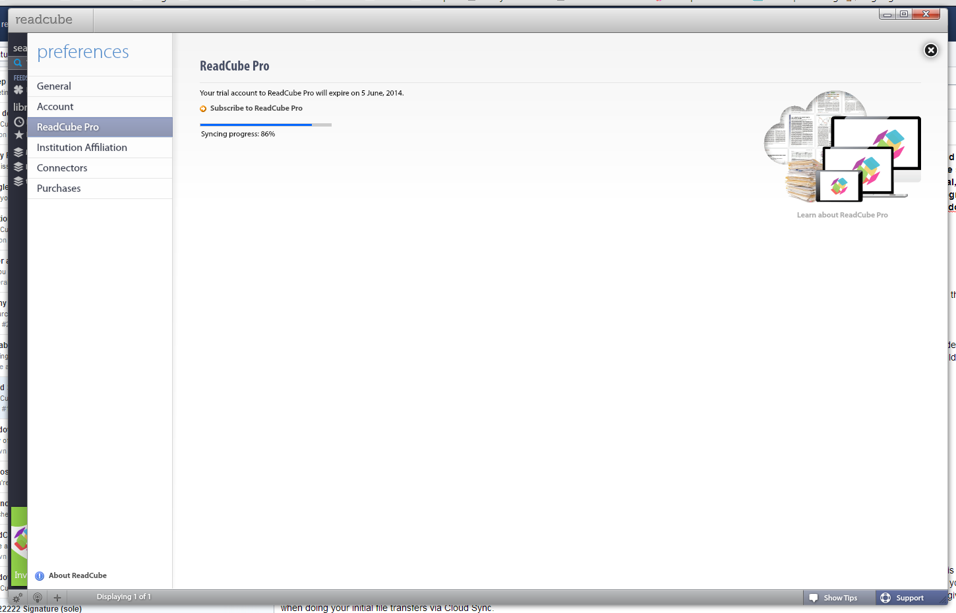Open the General preferences section
Screen dimensions: 956x613
(x=100, y=86)
